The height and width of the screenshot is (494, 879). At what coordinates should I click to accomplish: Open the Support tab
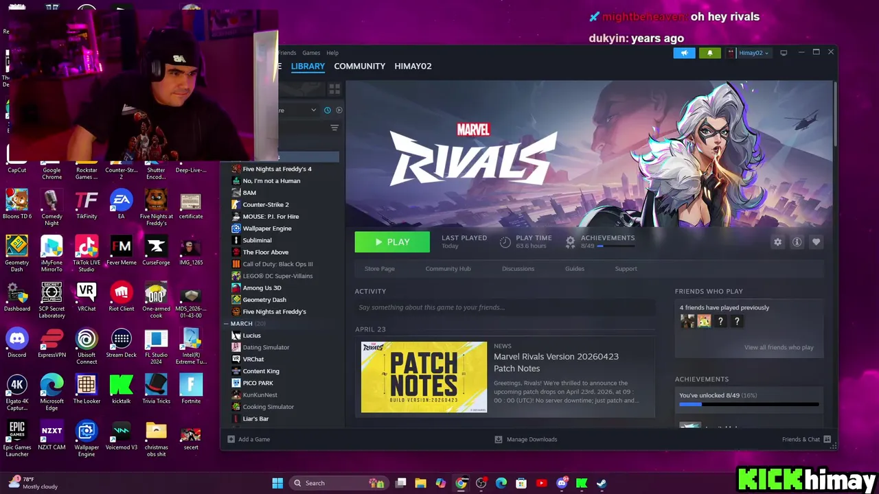626,268
